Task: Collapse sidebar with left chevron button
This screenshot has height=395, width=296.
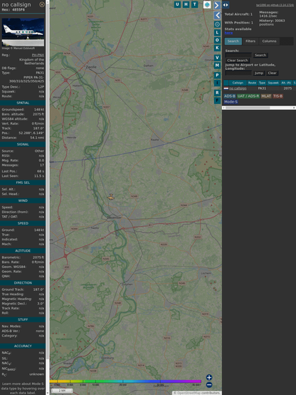Action: [217, 16]
